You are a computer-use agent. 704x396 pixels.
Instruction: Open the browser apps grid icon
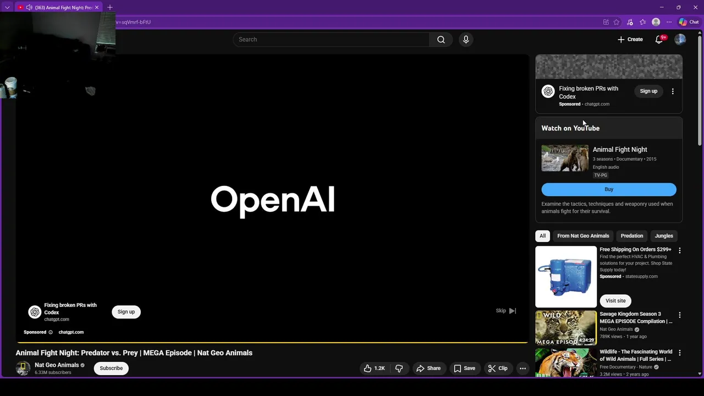pyautogui.click(x=606, y=22)
